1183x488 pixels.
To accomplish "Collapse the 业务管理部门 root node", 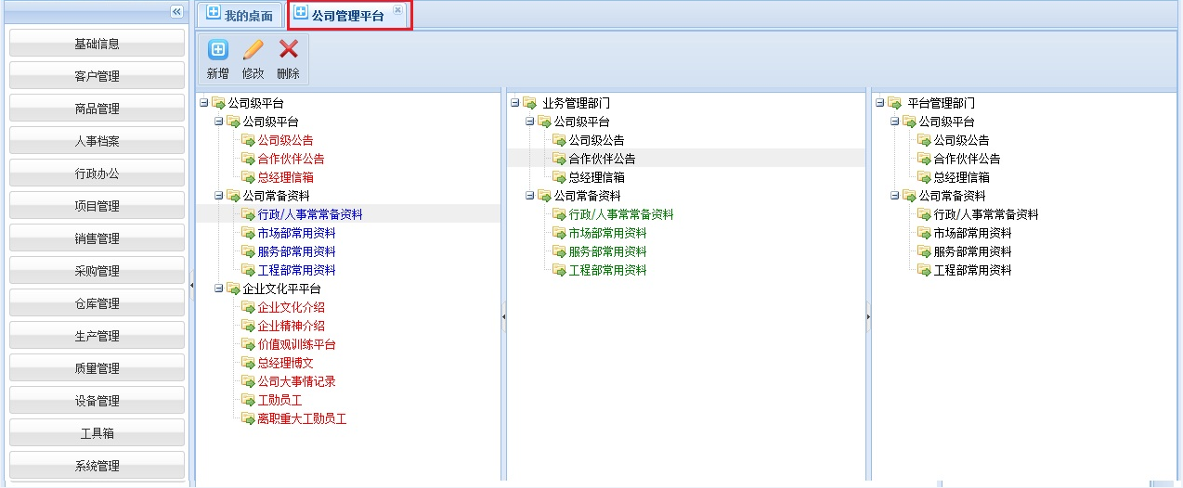I will 514,103.
